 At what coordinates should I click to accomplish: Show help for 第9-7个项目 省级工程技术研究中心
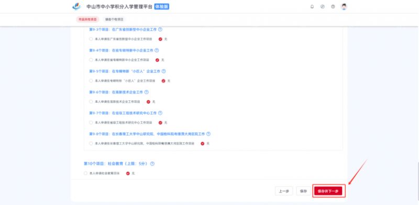pyautogui.click(x=160, y=113)
